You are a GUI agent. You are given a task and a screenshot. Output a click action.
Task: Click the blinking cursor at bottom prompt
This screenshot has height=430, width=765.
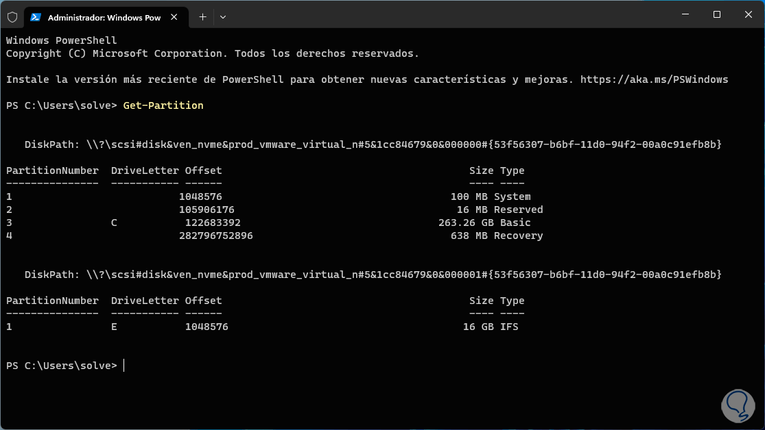click(124, 366)
